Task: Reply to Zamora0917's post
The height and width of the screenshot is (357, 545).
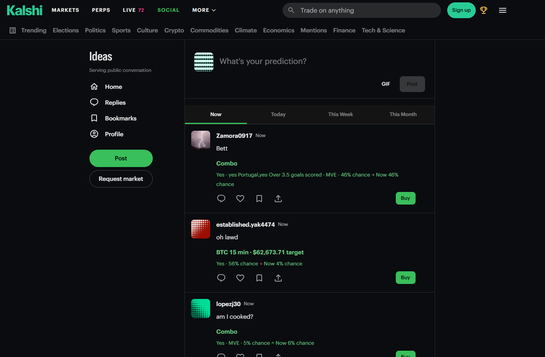Action: tap(221, 198)
